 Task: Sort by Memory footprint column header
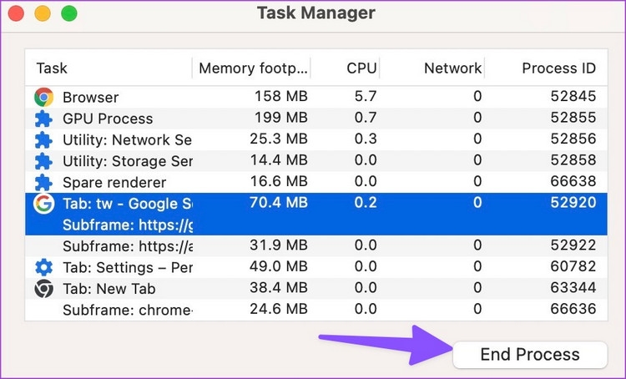[x=254, y=68]
